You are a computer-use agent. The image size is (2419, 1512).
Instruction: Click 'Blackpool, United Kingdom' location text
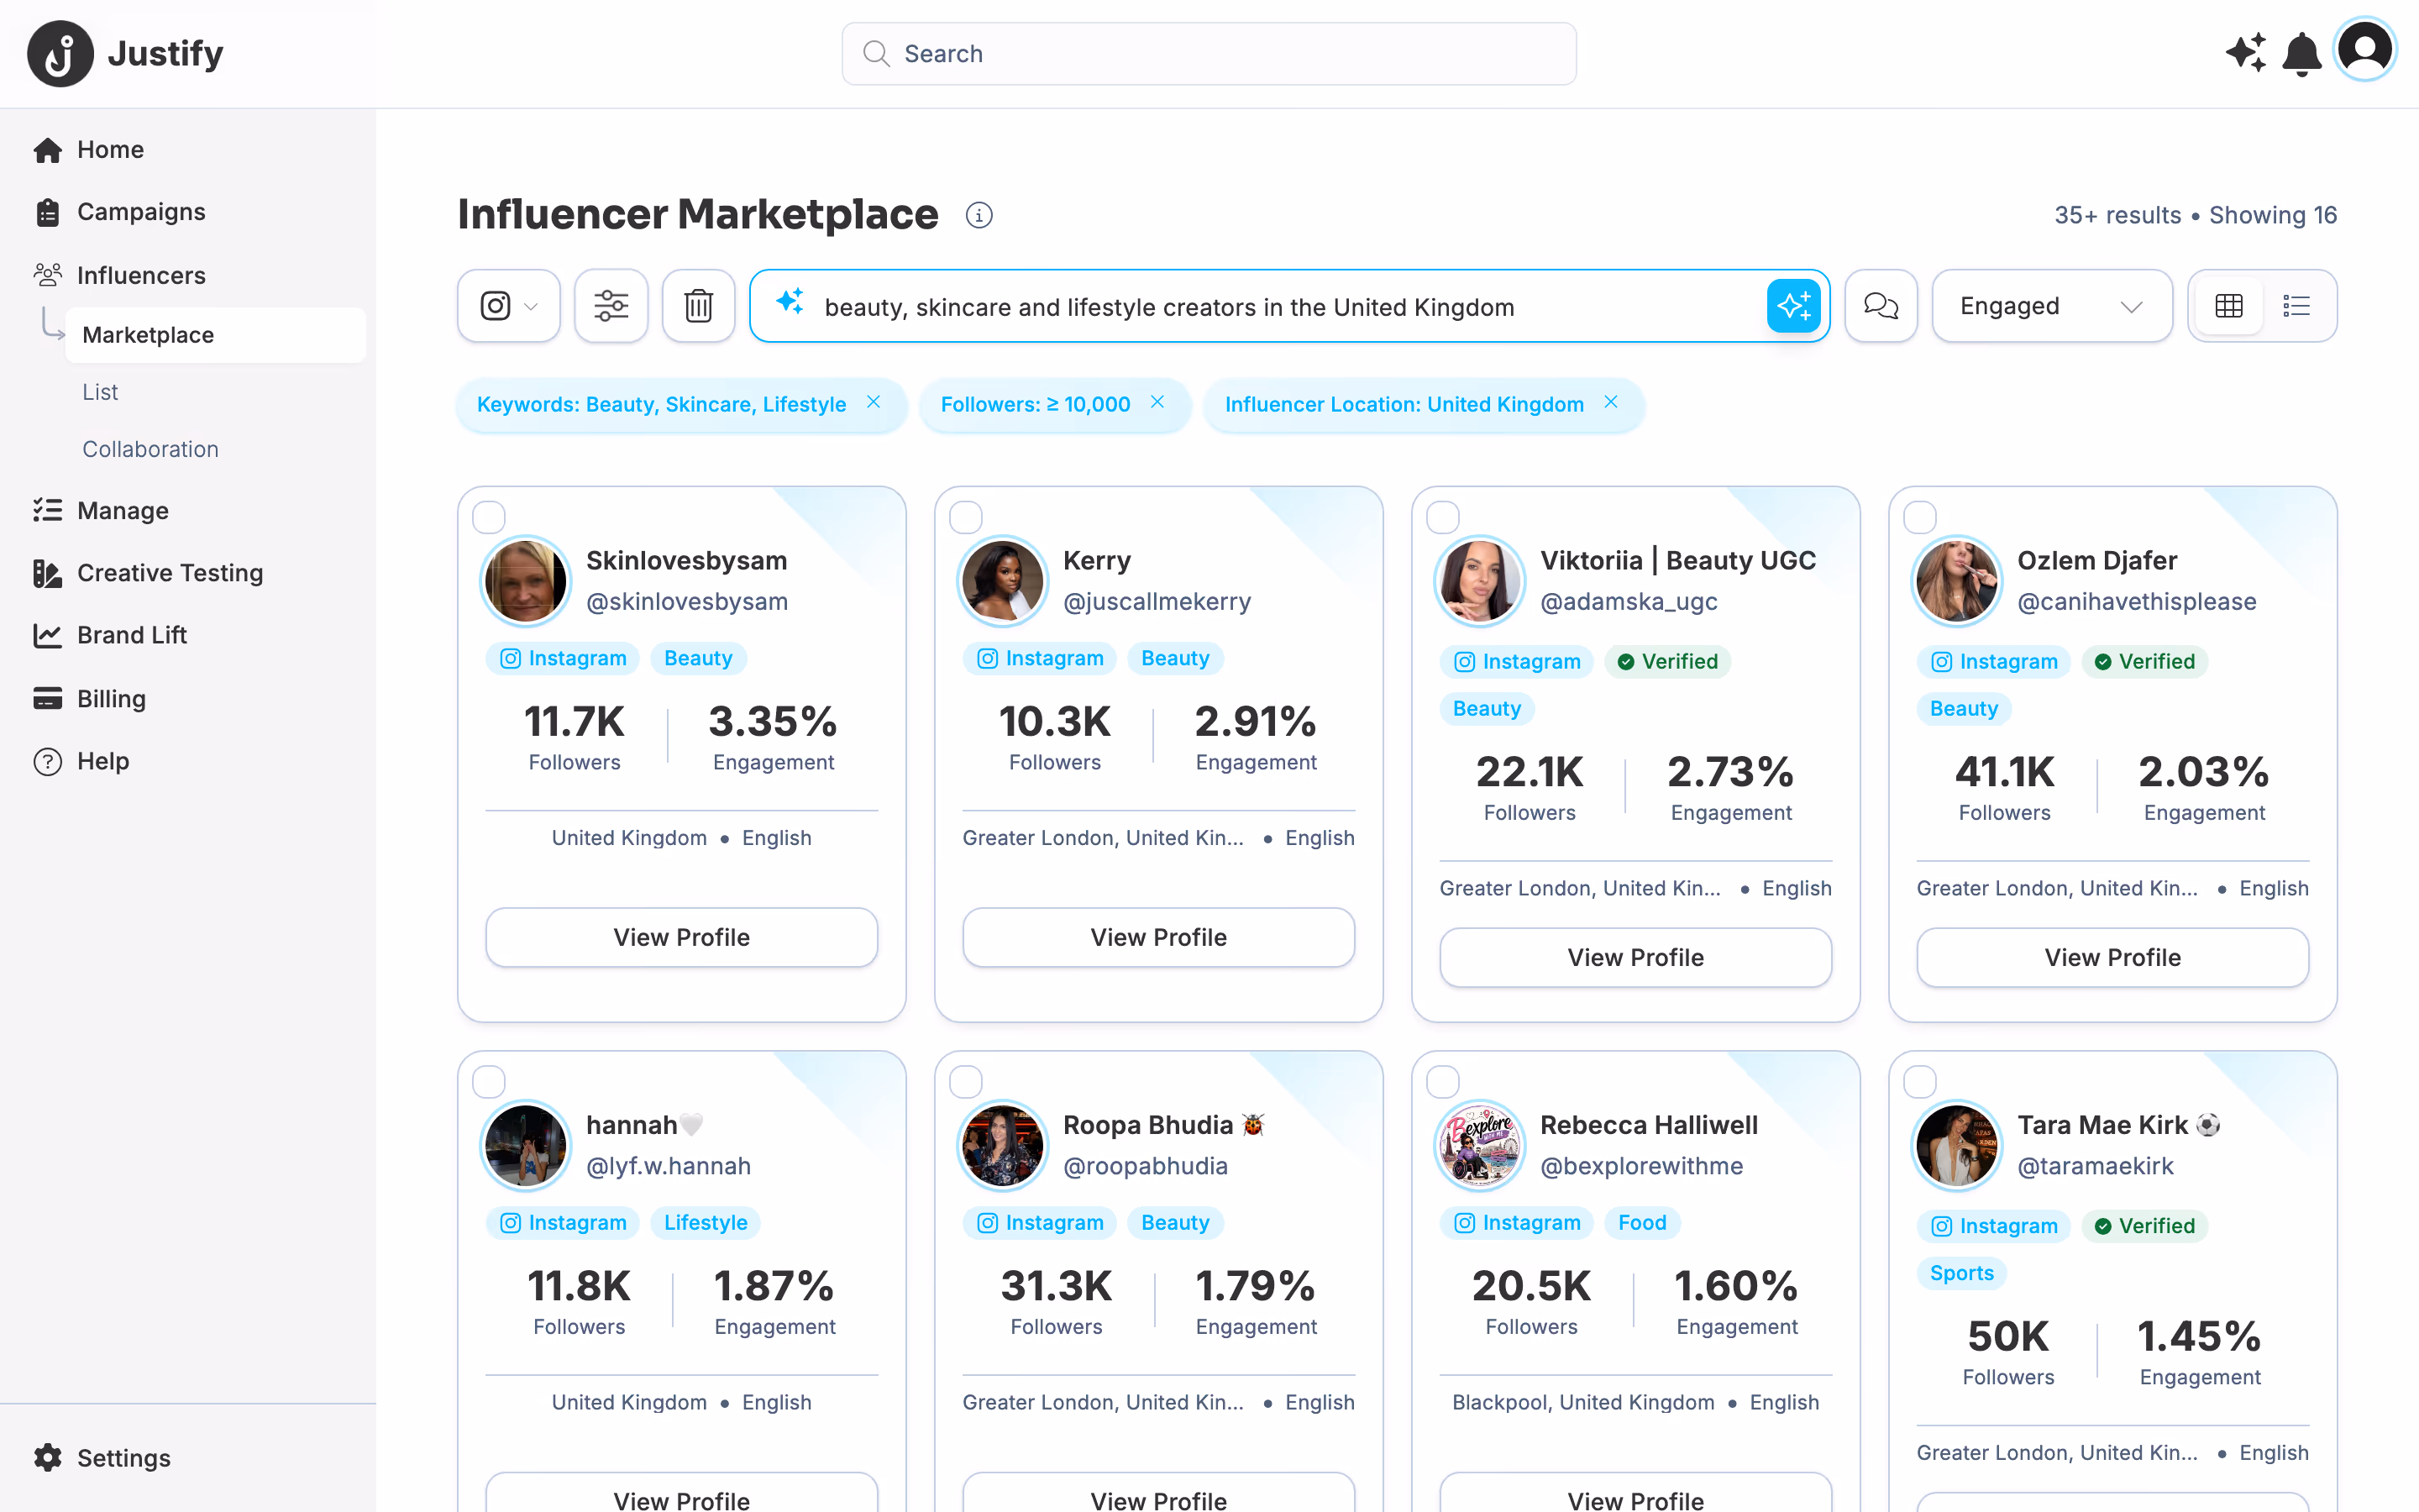click(x=1582, y=1402)
